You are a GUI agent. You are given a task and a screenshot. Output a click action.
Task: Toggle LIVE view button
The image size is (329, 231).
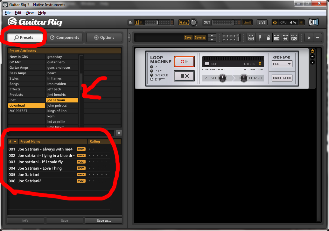click(x=262, y=23)
